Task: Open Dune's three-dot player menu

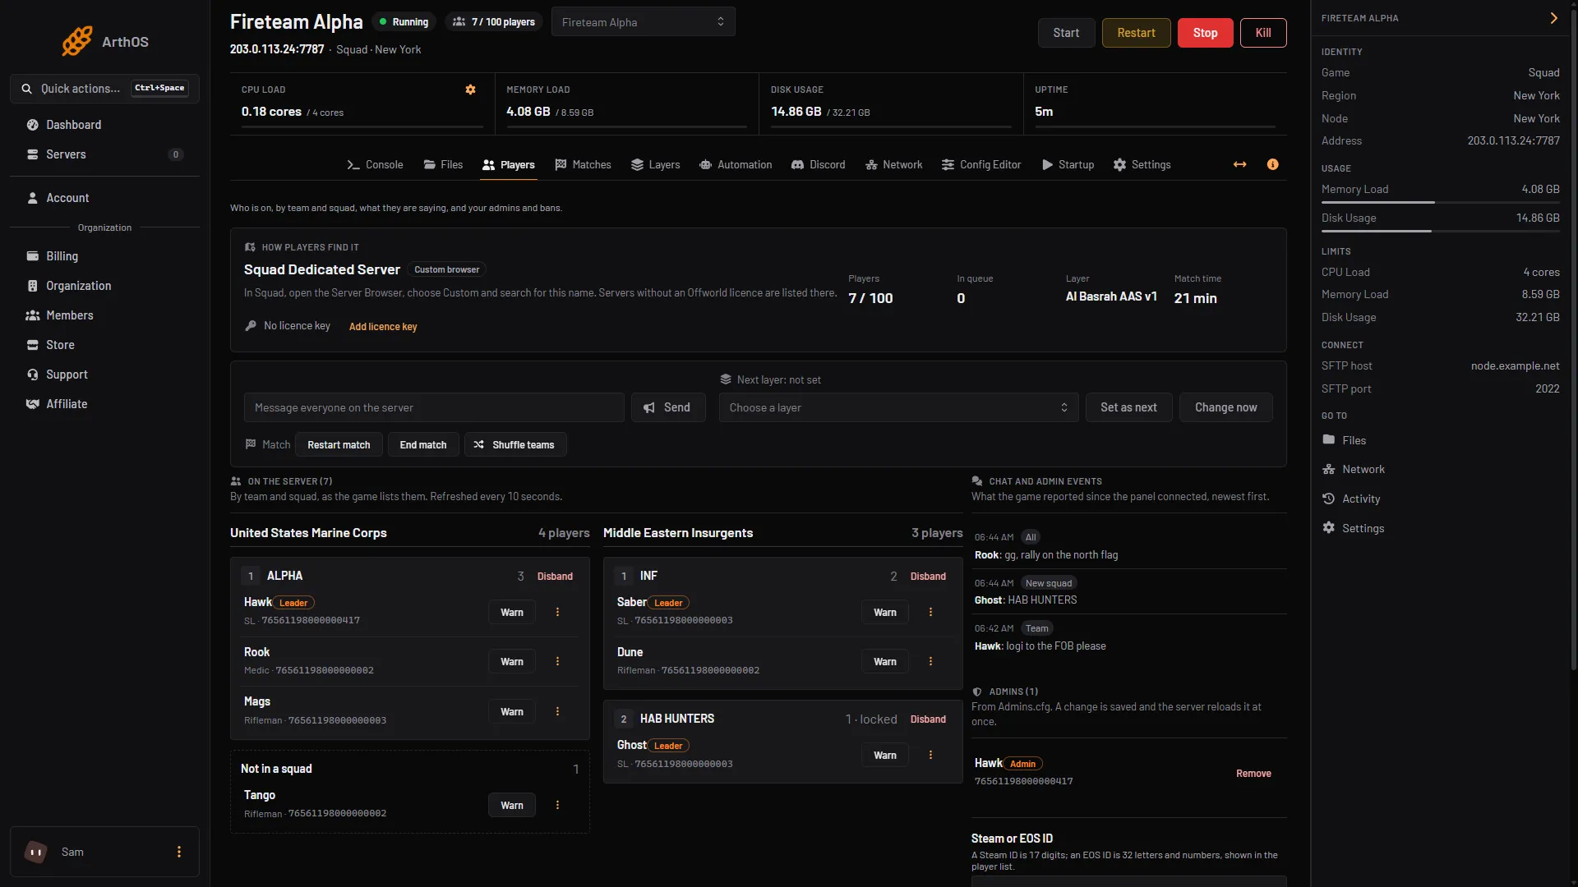Action: click(930, 662)
